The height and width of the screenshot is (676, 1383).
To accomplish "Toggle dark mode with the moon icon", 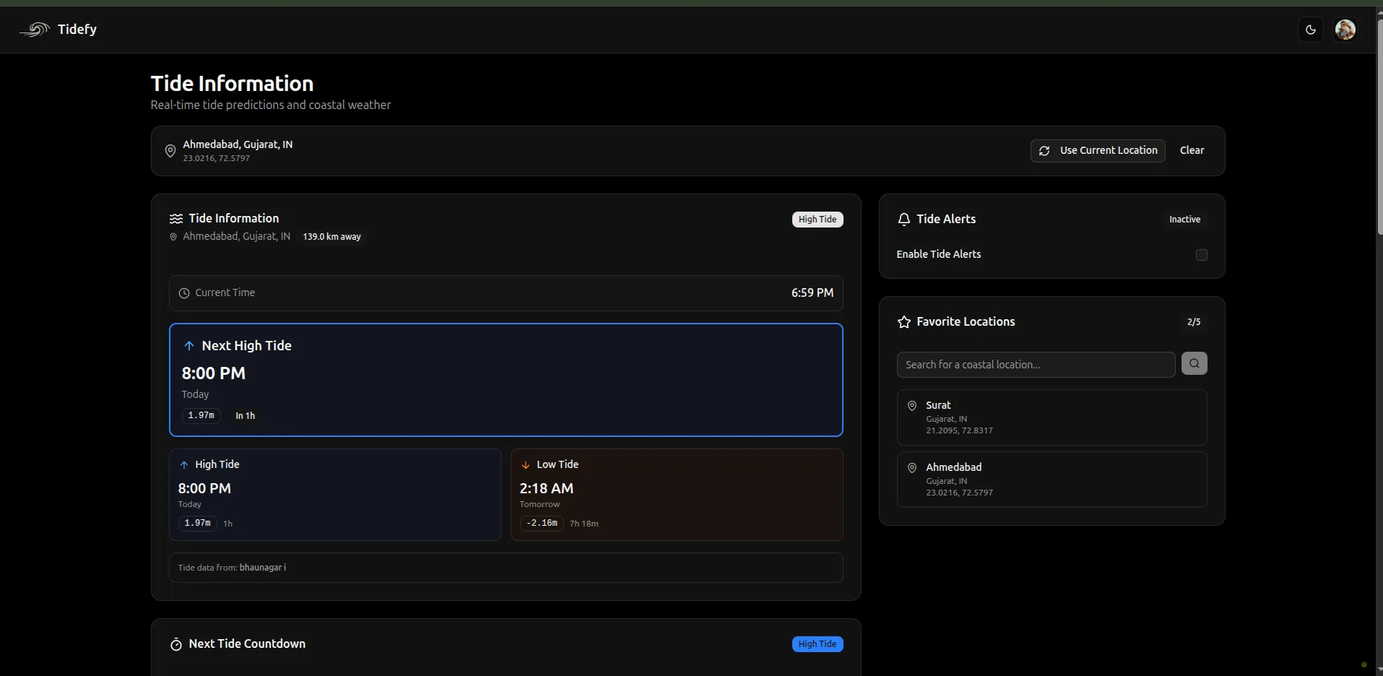I will pyautogui.click(x=1310, y=29).
